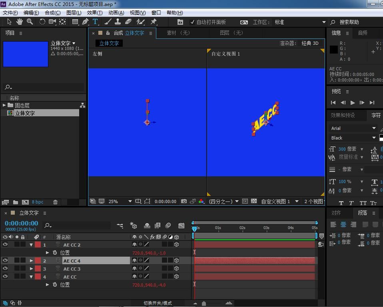Viewport: 383px width, 307px height.
Task: Select the Rectangle shape tool
Action: (75, 22)
